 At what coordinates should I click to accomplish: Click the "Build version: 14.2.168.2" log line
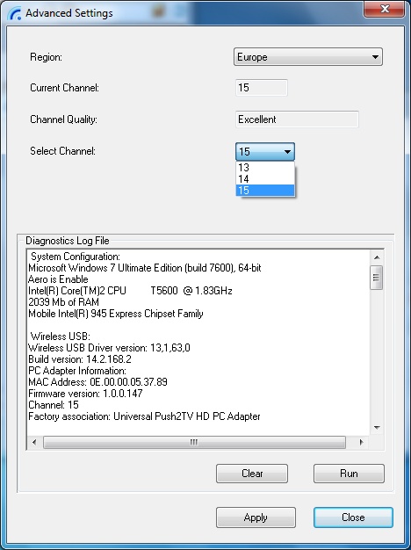tap(80, 359)
